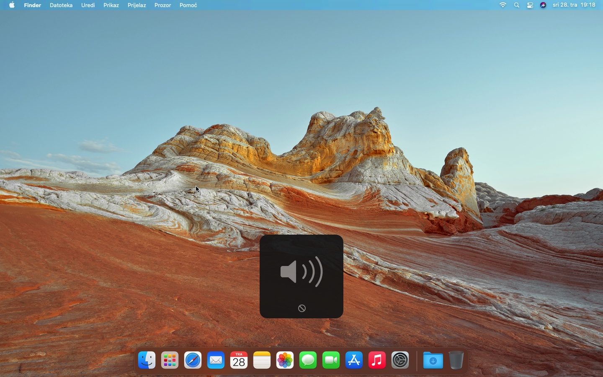603x377 pixels.
Task: Open Spotlight search from the menu bar
Action: [x=517, y=5]
